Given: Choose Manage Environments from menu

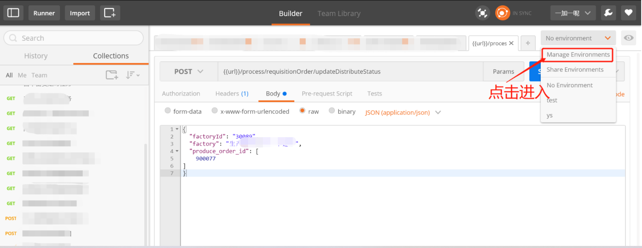Looking at the screenshot, I should tap(578, 54).
